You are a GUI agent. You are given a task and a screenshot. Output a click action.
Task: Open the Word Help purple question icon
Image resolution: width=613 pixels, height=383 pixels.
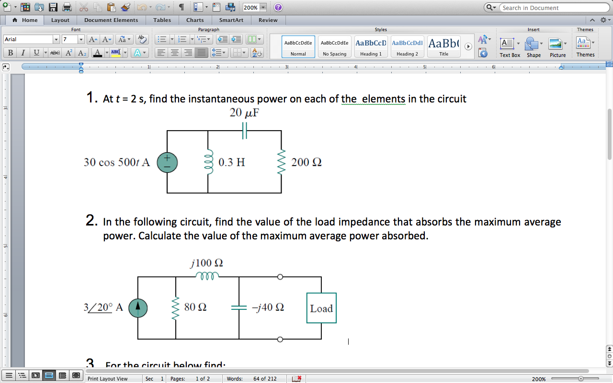278,7
